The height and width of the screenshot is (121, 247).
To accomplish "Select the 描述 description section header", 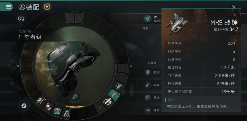I will tap(171, 100).
